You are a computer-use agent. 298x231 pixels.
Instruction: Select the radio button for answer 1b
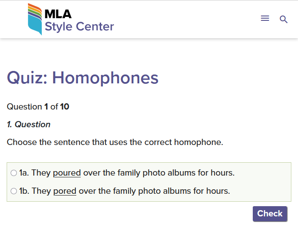[14, 192]
